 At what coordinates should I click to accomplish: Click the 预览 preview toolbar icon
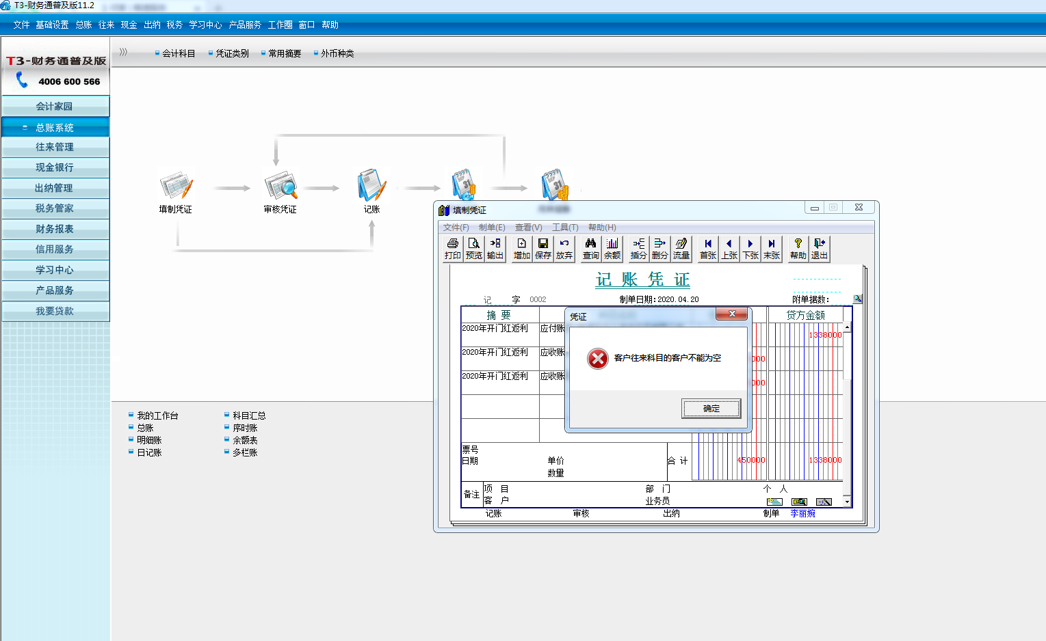473,249
